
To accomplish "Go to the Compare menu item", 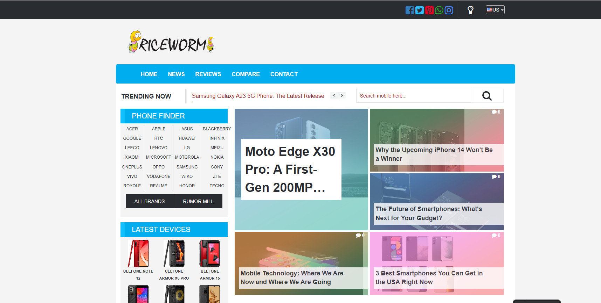I will 246,74.
